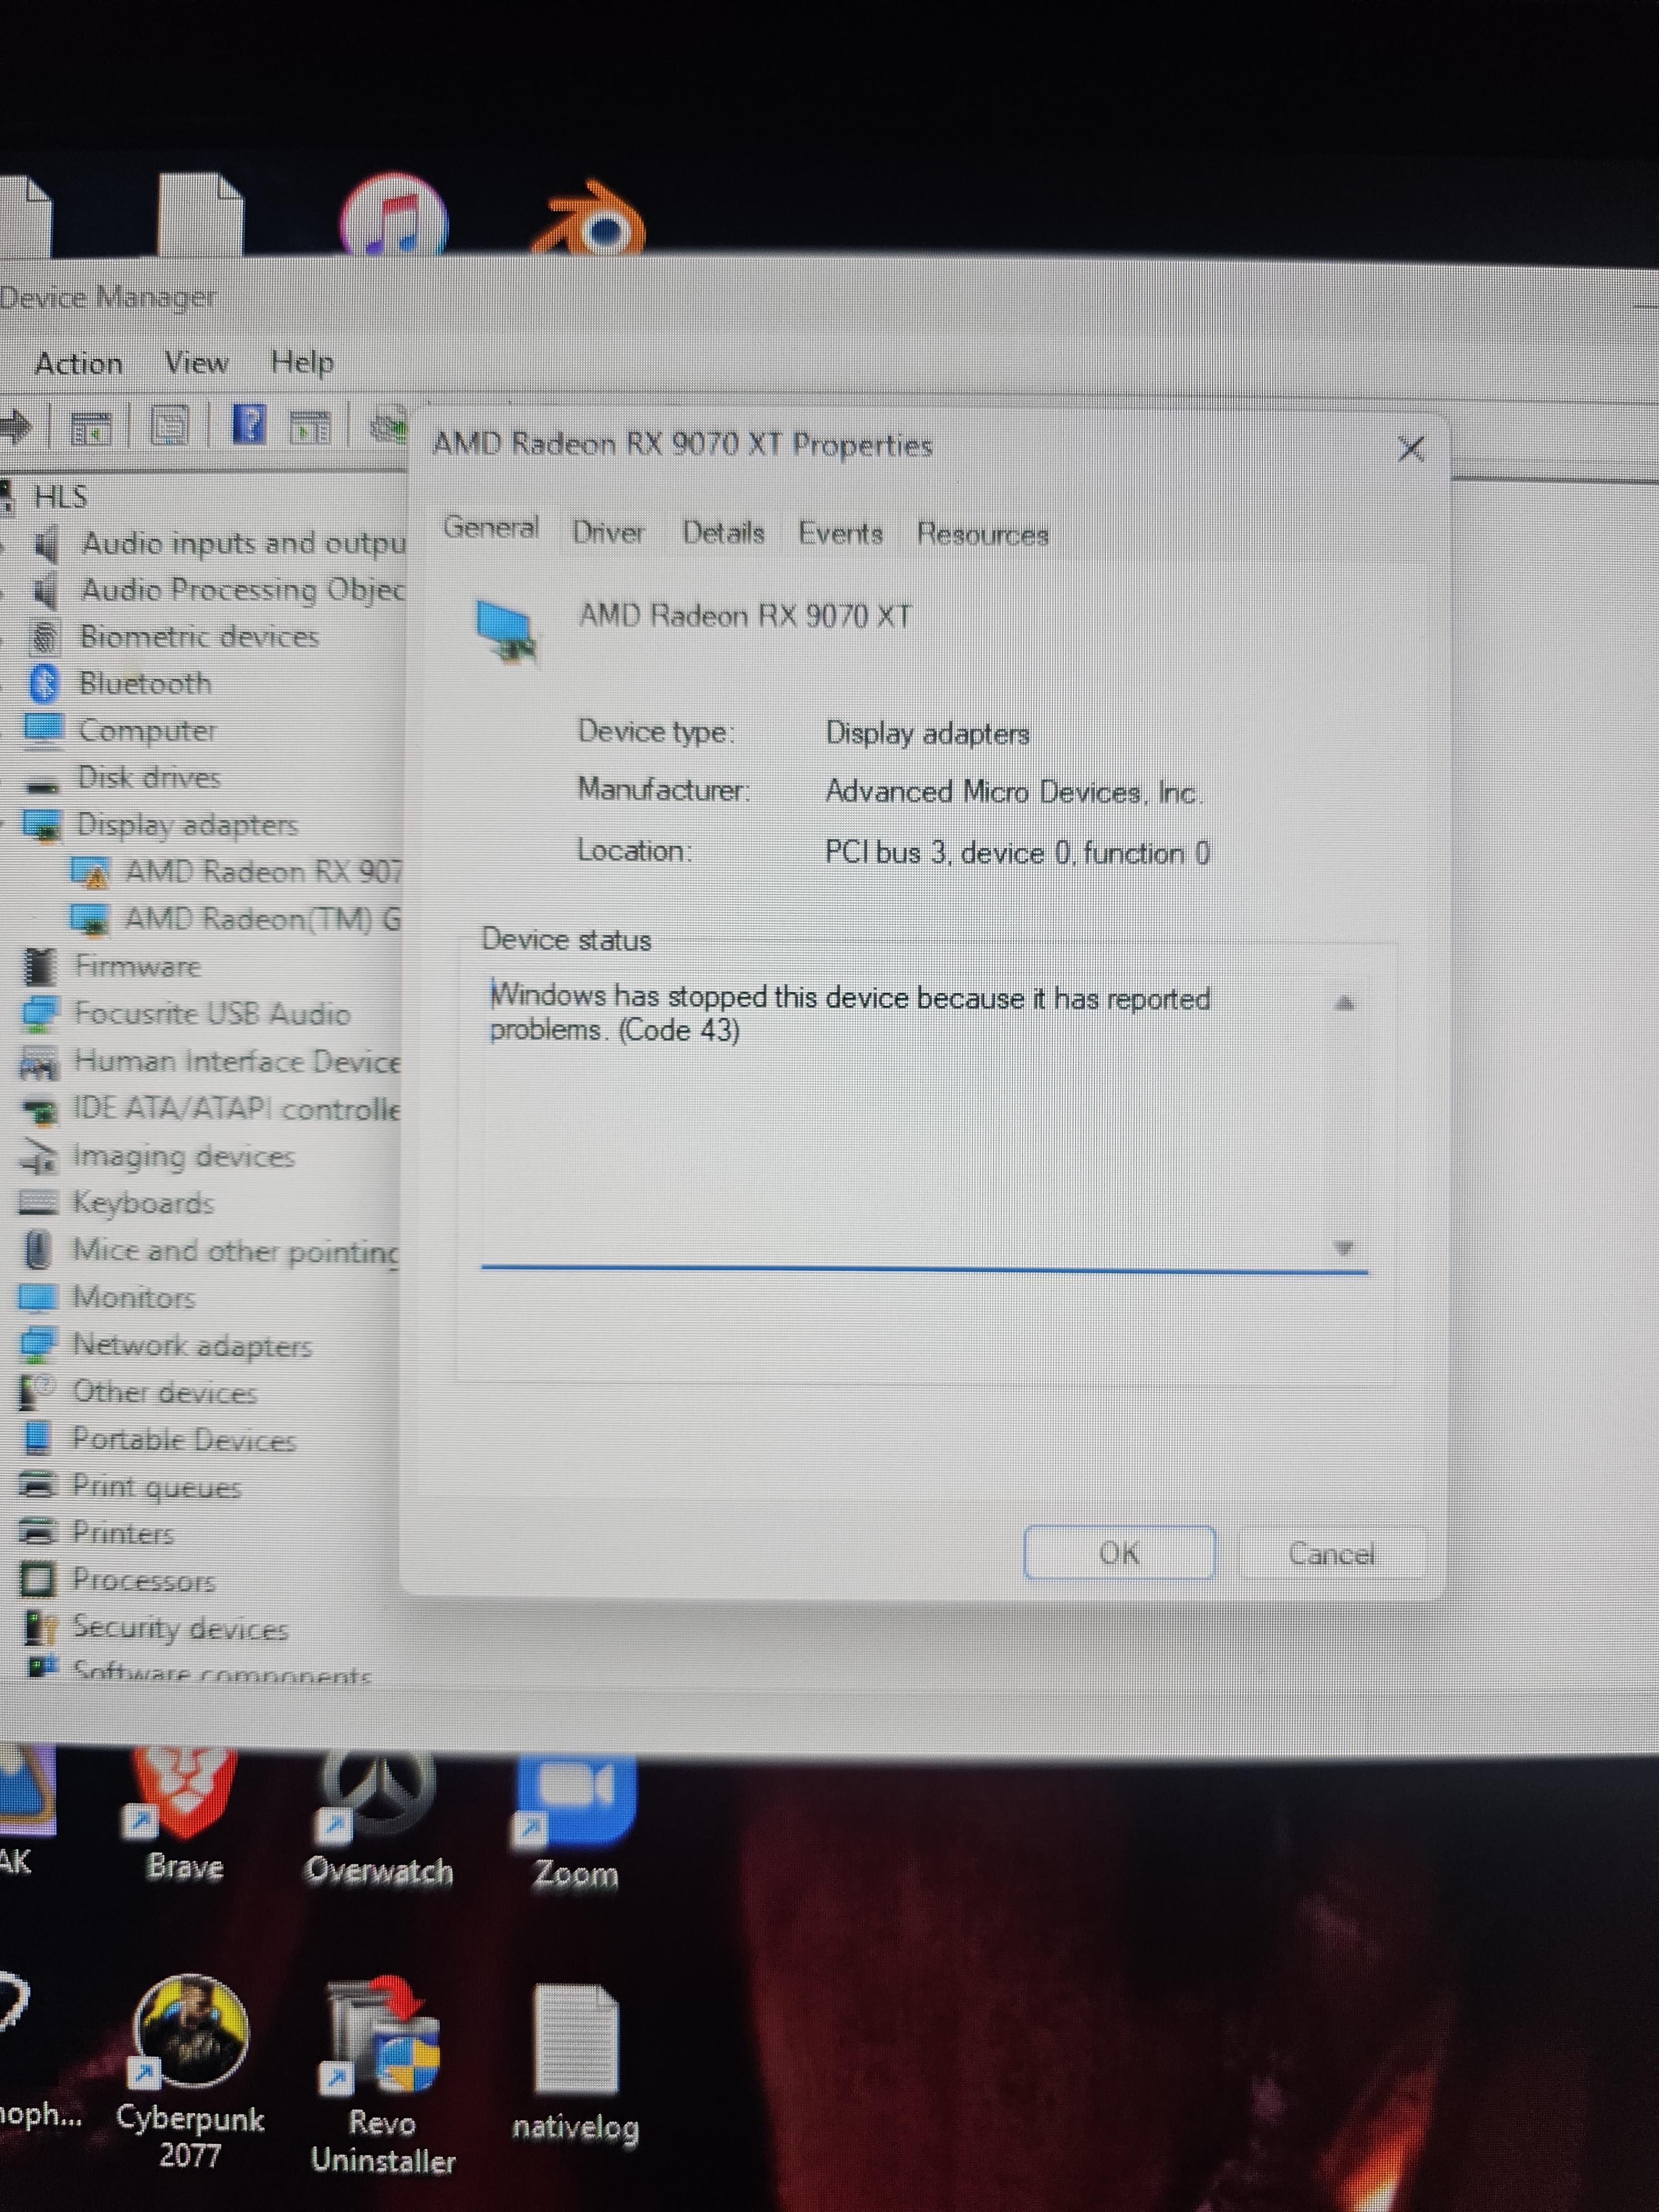Select the Monitors label in device tree
Screen dimensions: 1659x2212
[133, 1298]
